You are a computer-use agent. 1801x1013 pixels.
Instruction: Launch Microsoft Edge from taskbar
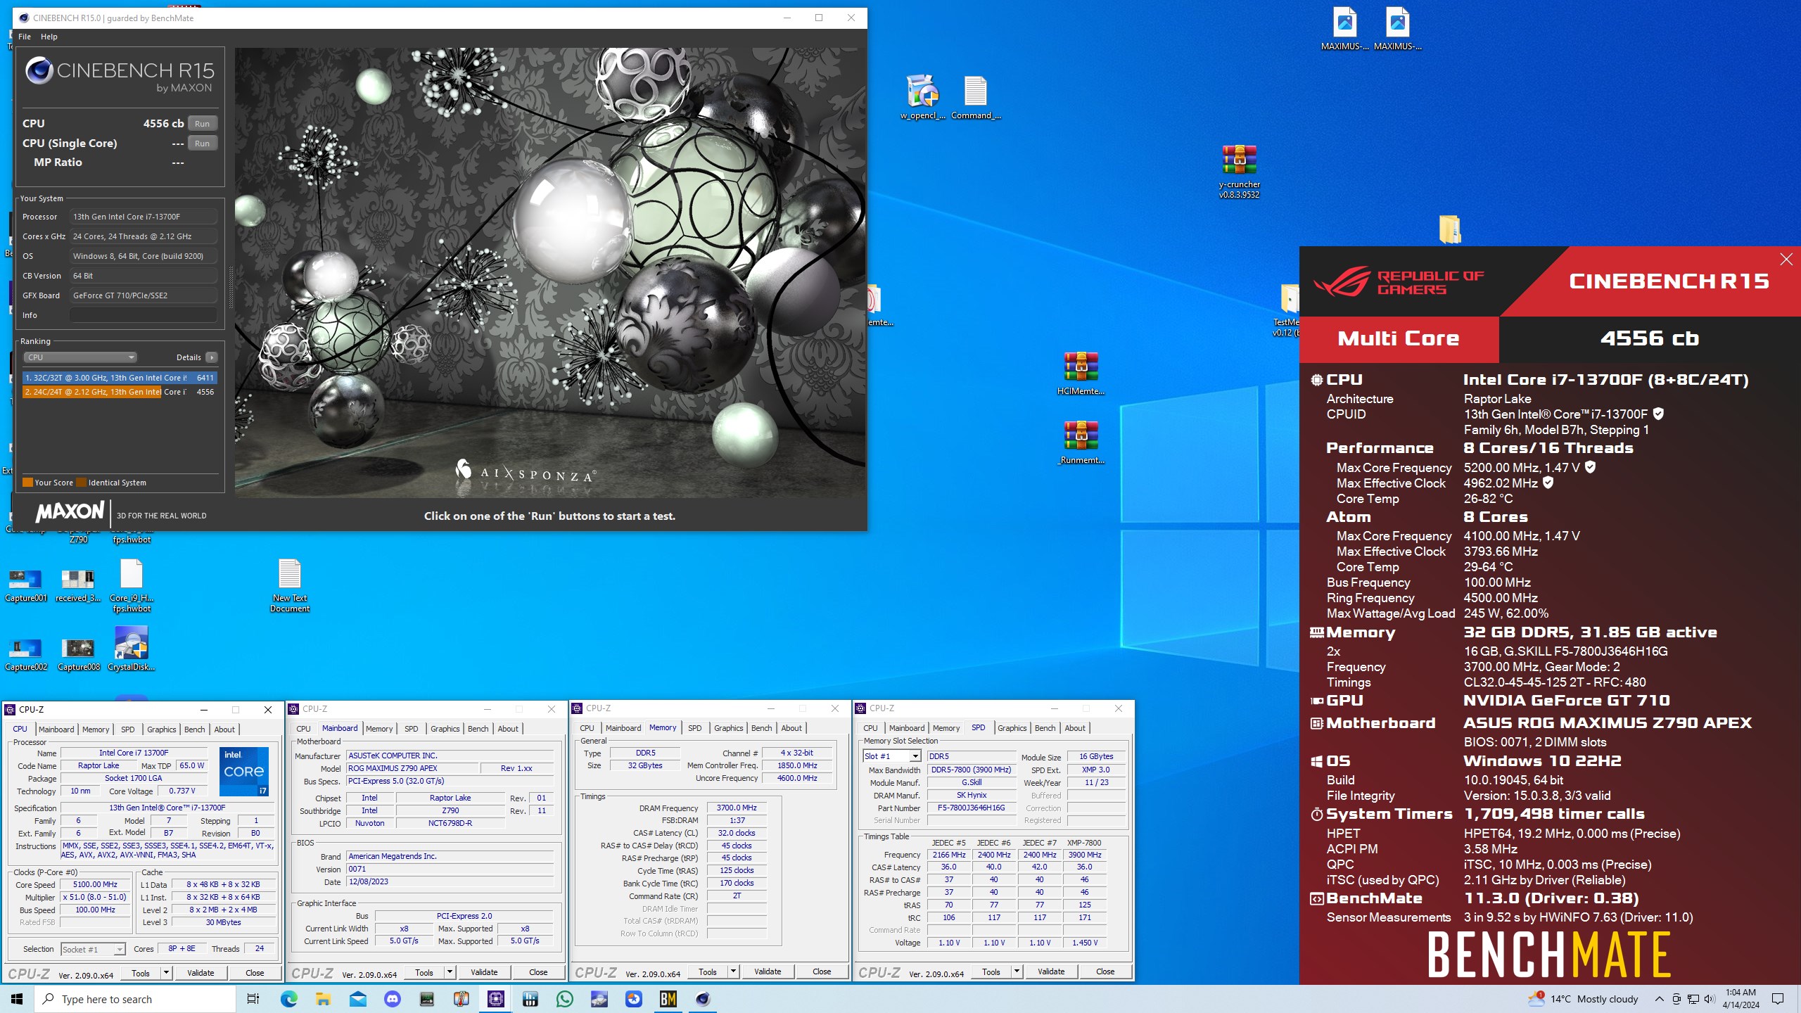[x=288, y=999]
